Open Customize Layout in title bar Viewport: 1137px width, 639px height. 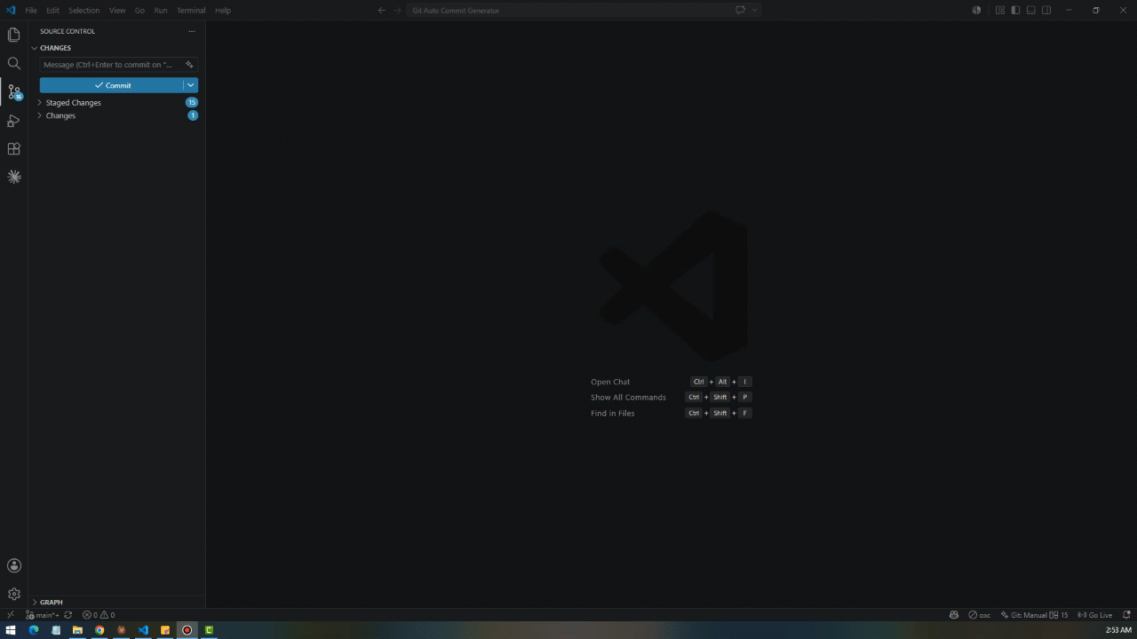tap(1000, 11)
